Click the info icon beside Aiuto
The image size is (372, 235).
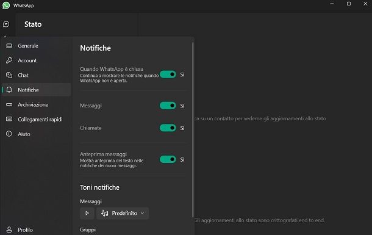point(9,134)
